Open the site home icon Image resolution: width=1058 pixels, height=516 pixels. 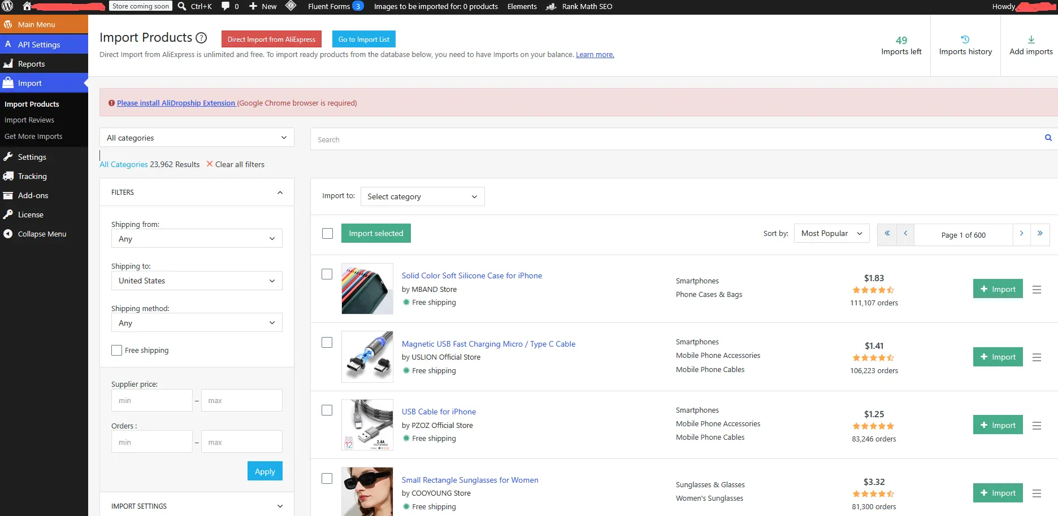pyautogui.click(x=27, y=6)
